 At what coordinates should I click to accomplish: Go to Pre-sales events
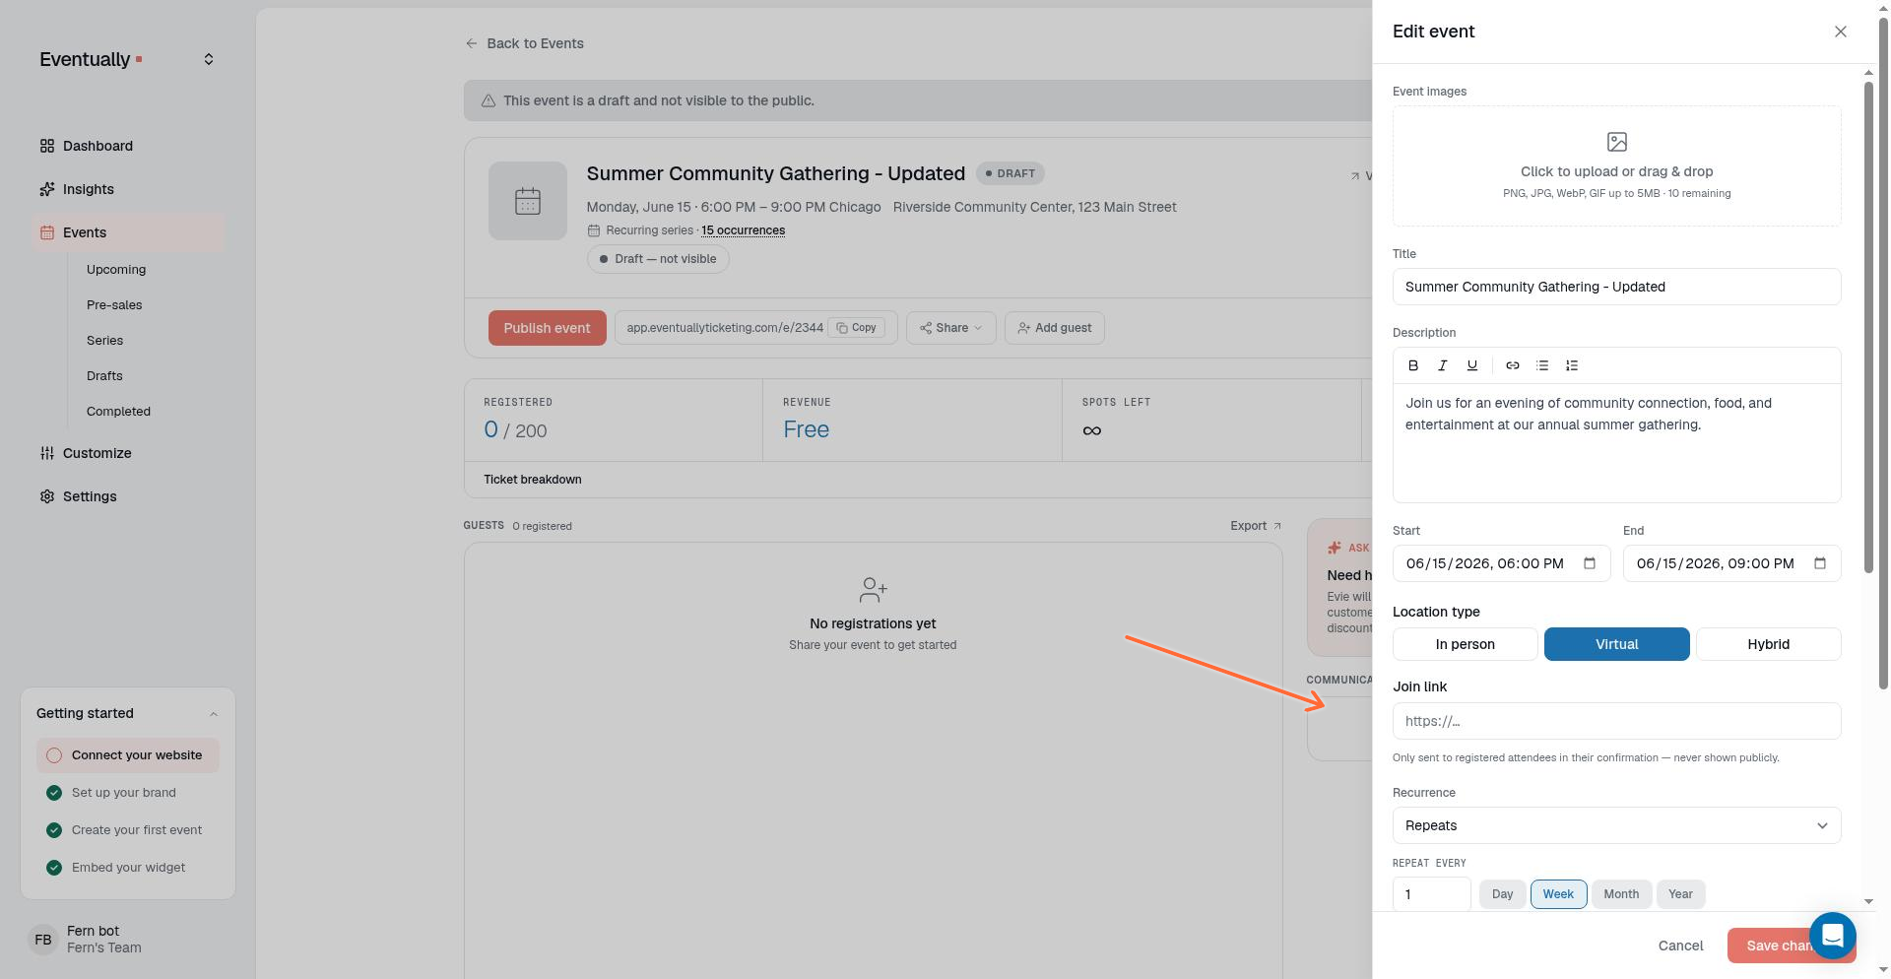point(114,305)
